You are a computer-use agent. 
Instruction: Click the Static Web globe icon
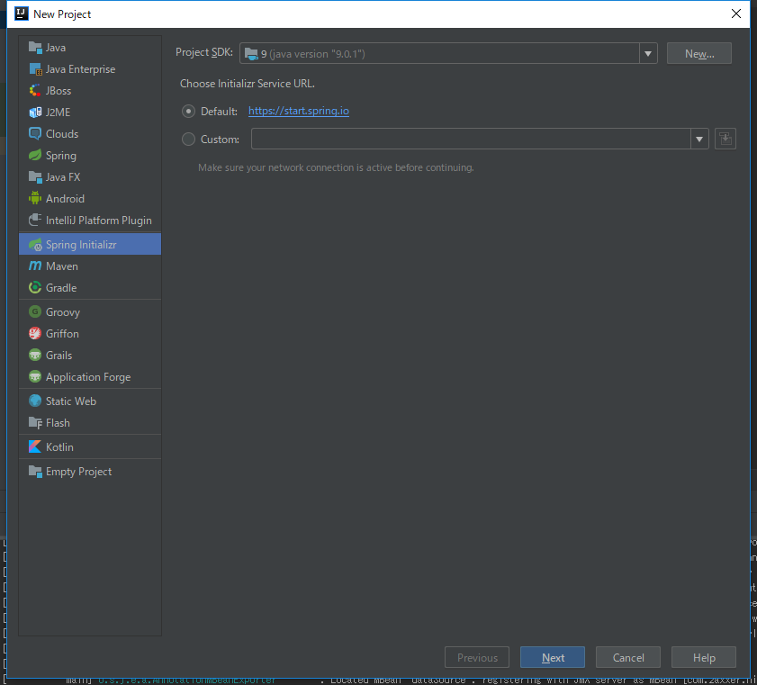[35, 401]
